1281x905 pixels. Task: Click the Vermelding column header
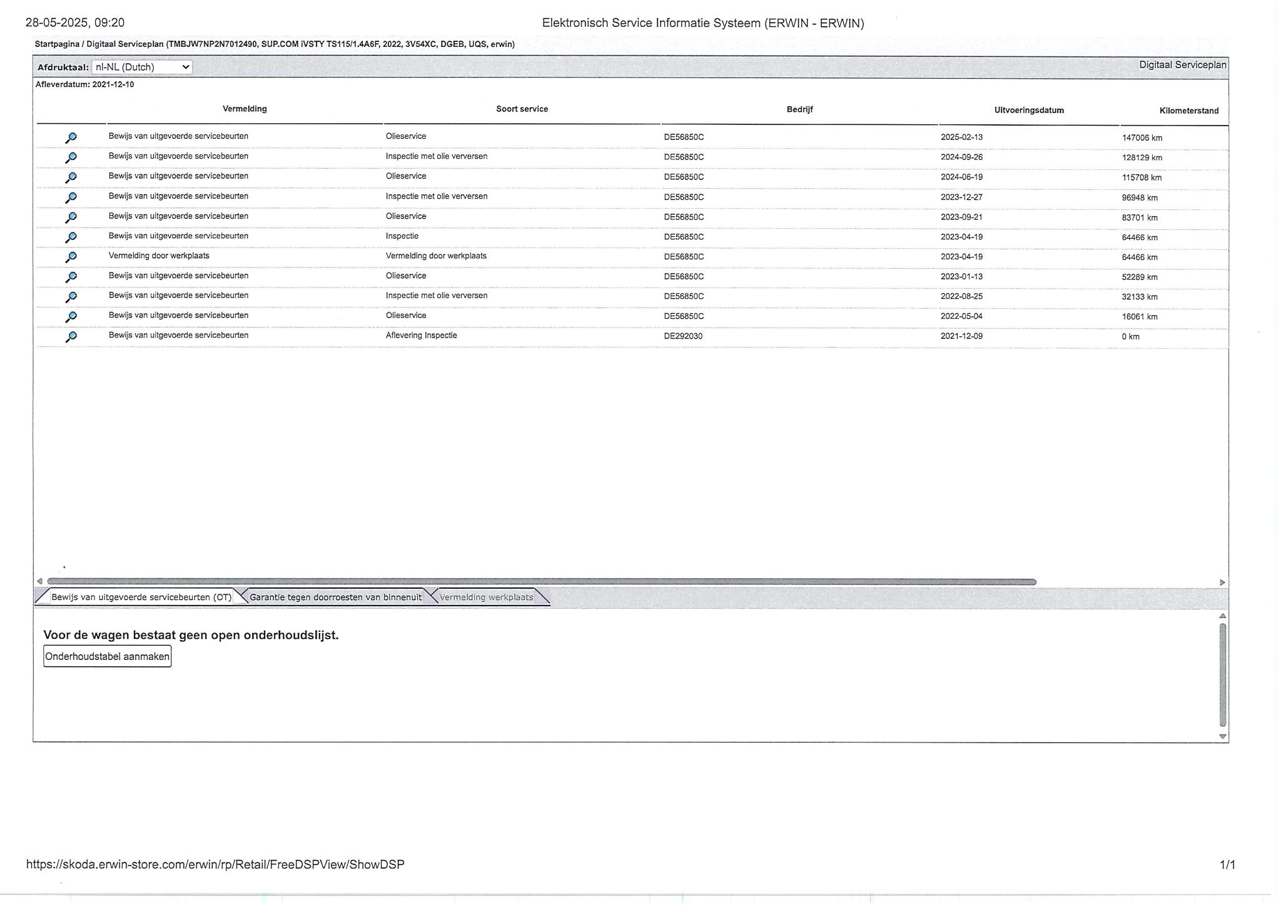point(245,109)
